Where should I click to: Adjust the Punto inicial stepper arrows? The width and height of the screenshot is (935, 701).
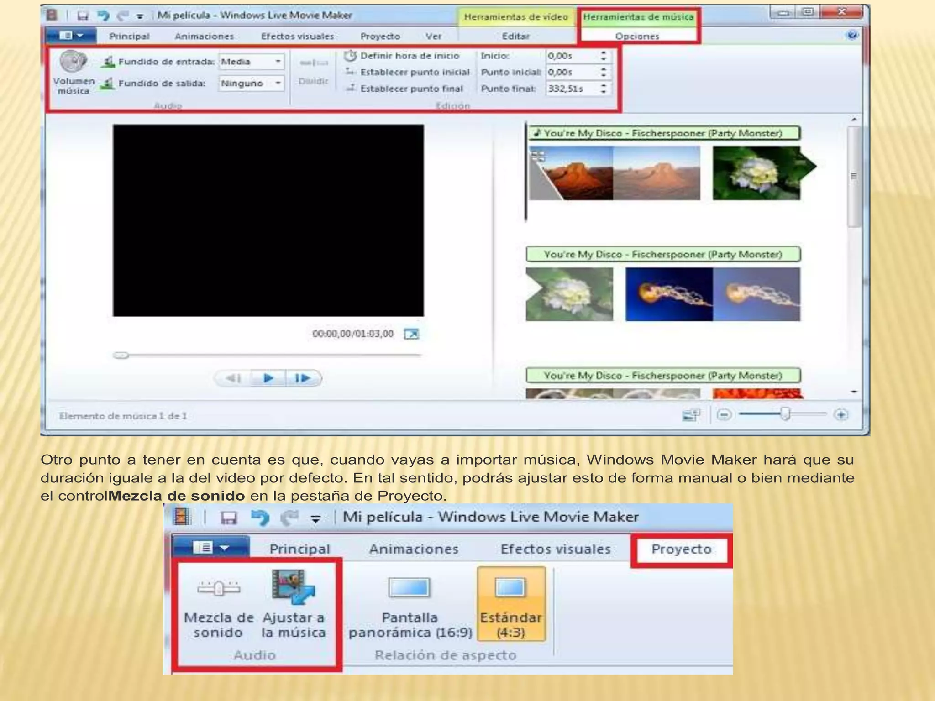[604, 72]
